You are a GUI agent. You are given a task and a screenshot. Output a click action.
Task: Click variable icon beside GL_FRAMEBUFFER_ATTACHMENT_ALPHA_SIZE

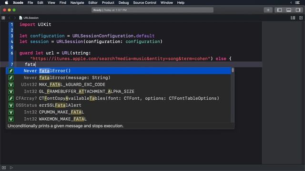coord(11,92)
